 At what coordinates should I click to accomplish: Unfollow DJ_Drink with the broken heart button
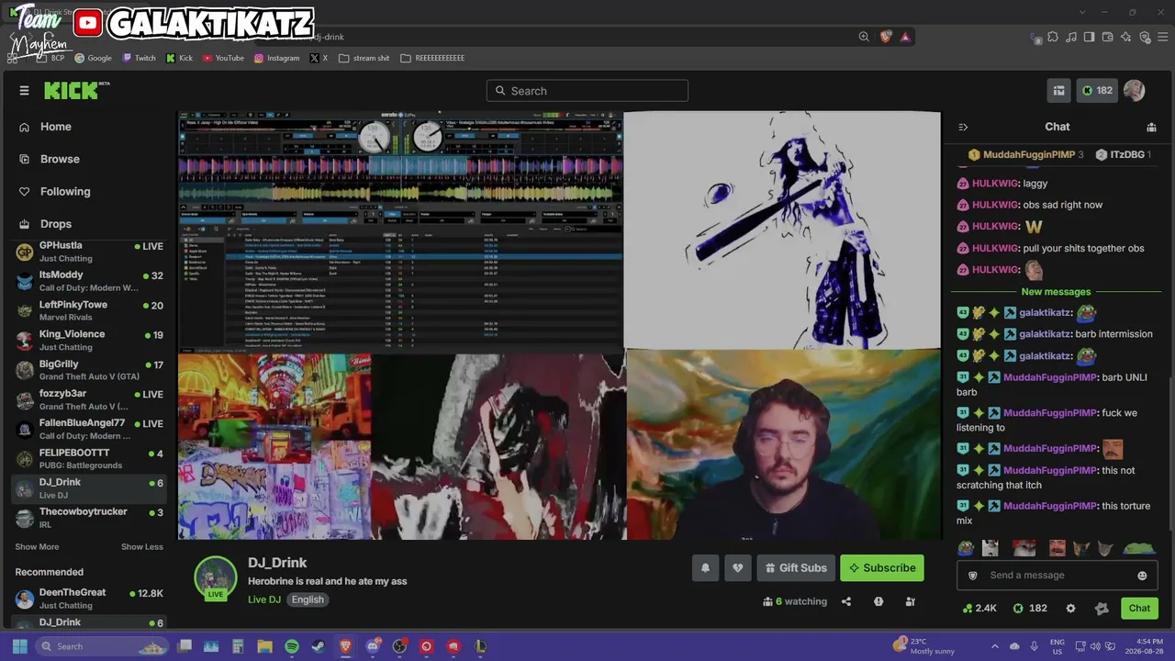pos(737,567)
